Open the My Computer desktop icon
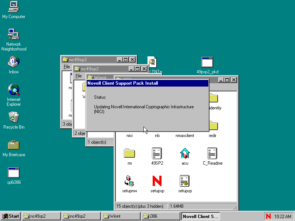295x221 pixels. [x=14, y=7]
